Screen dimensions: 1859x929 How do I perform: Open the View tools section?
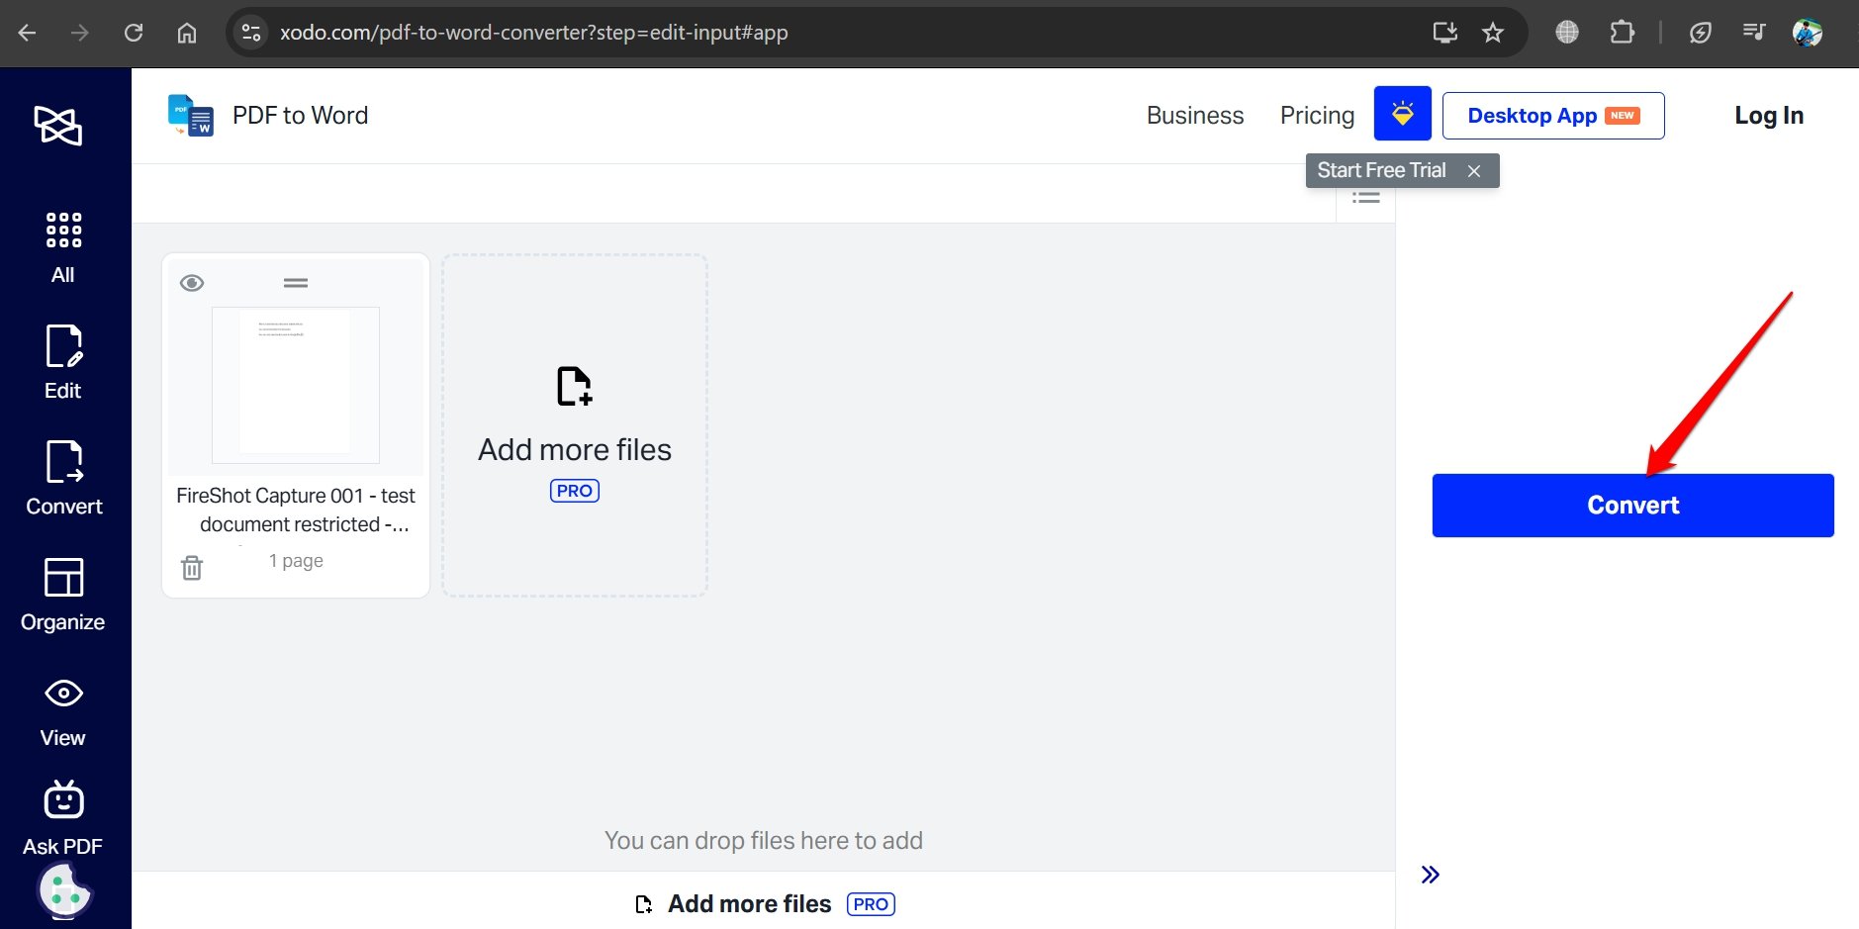click(63, 712)
